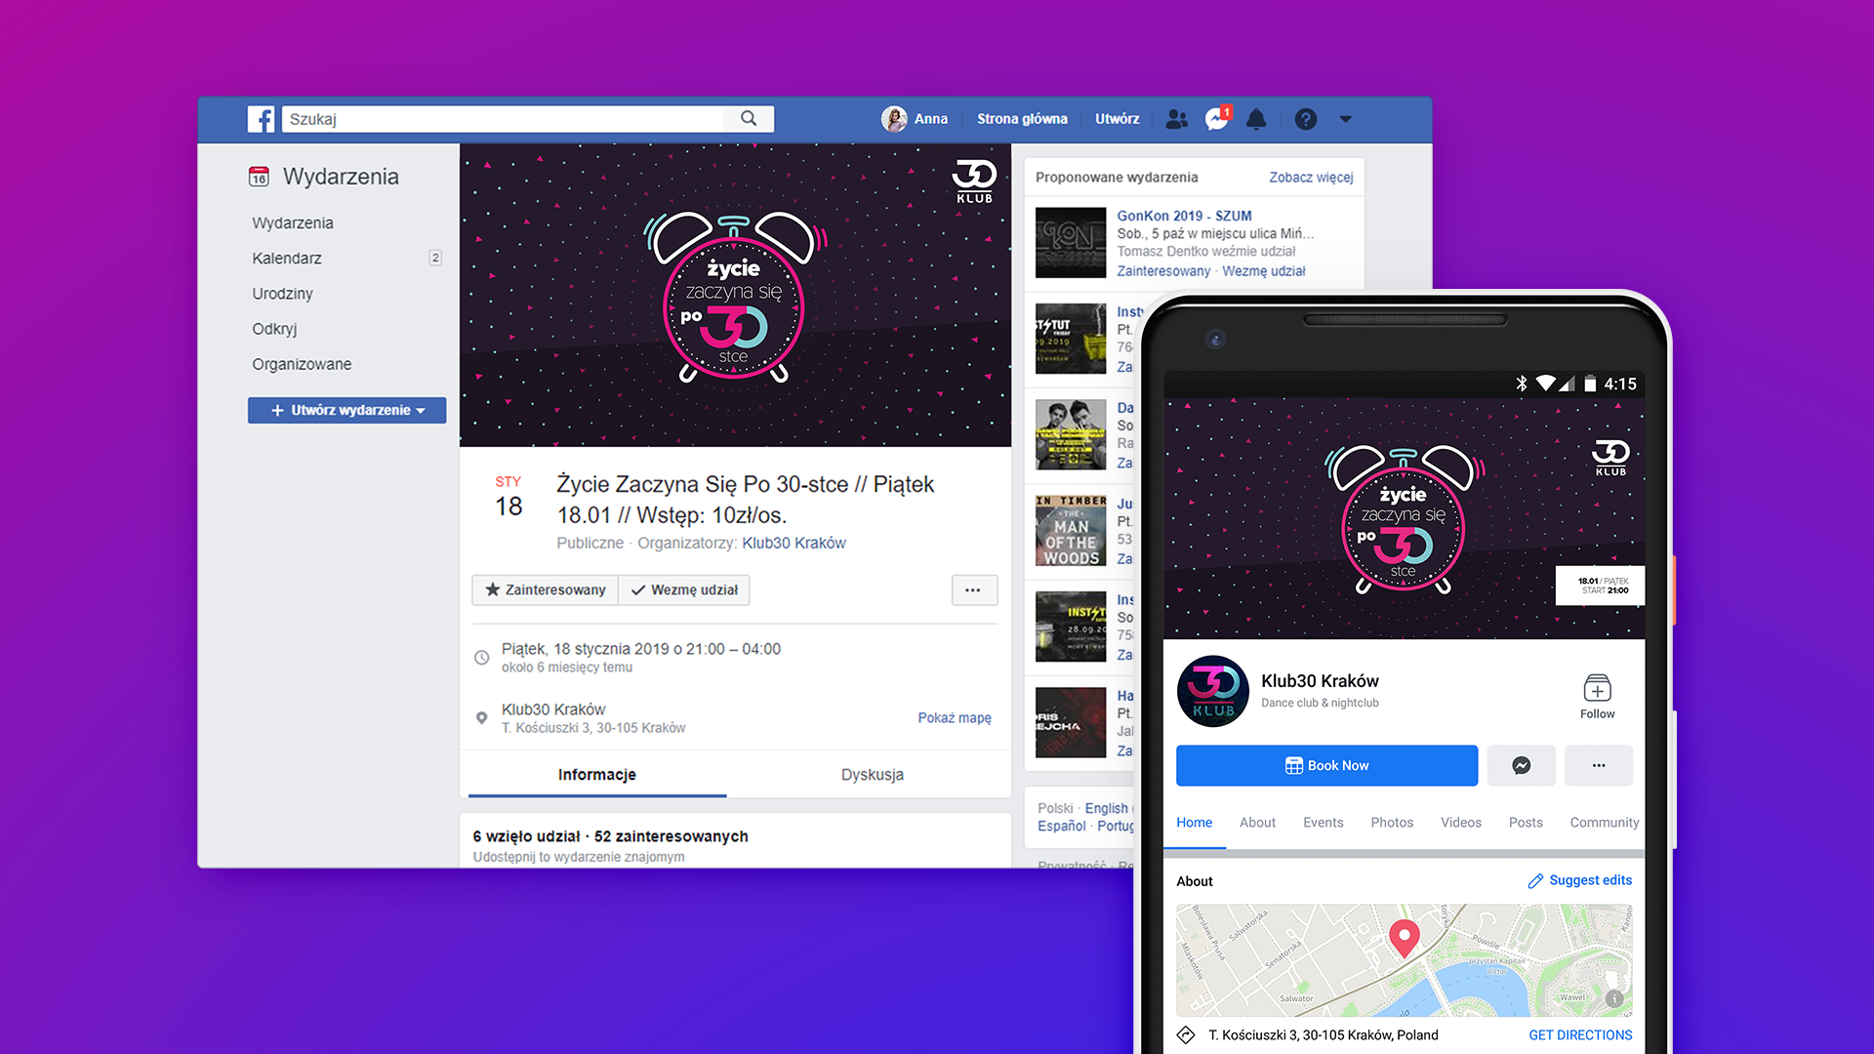
Task: Go to Strona główna
Action: [x=1022, y=119]
